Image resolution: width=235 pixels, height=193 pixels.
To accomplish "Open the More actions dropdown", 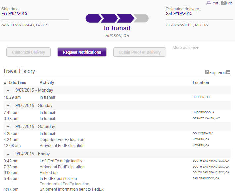I will click(186, 48).
